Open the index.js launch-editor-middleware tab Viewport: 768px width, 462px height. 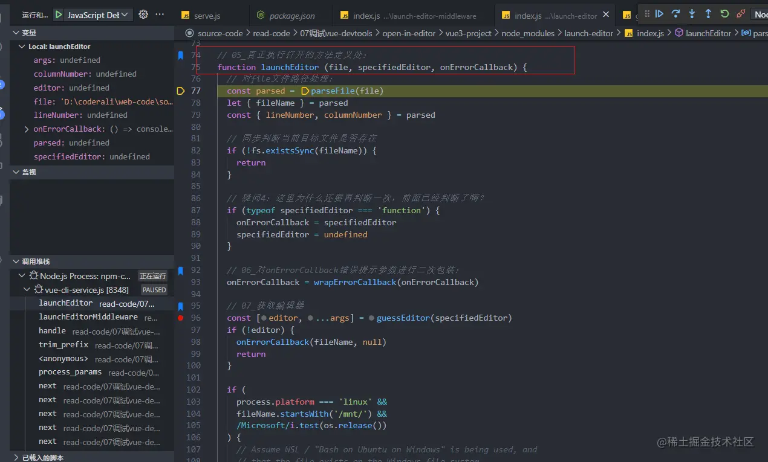pos(414,16)
